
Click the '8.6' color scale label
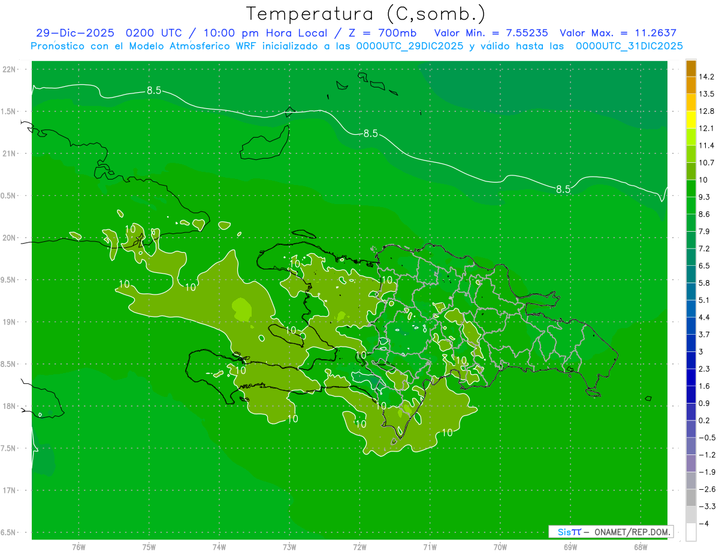[x=705, y=214]
